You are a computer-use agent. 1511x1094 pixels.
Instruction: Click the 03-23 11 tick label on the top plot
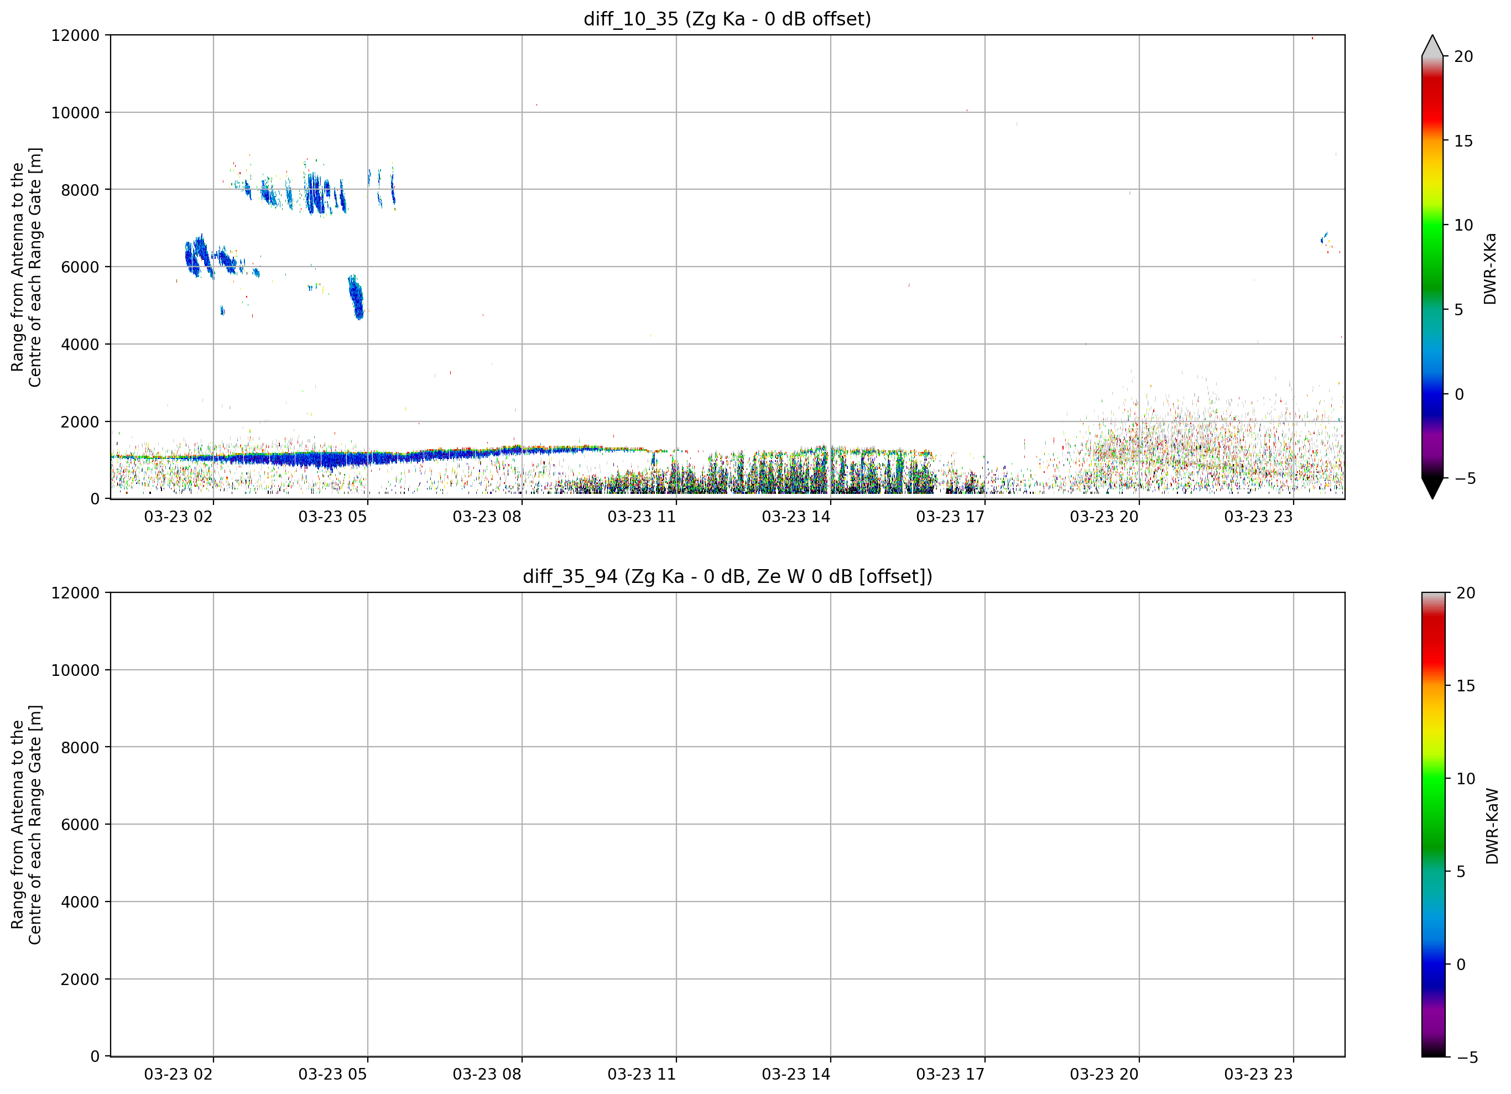(641, 517)
